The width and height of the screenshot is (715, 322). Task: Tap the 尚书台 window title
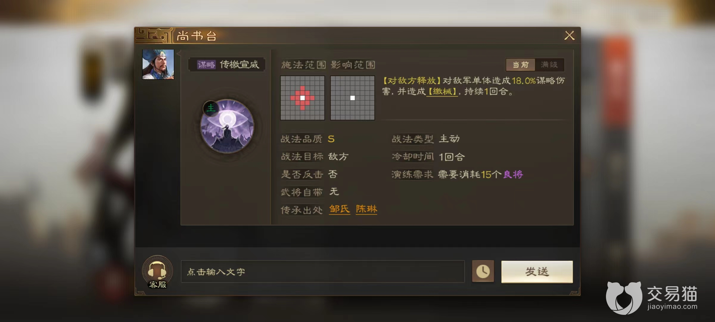(x=197, y=36)
